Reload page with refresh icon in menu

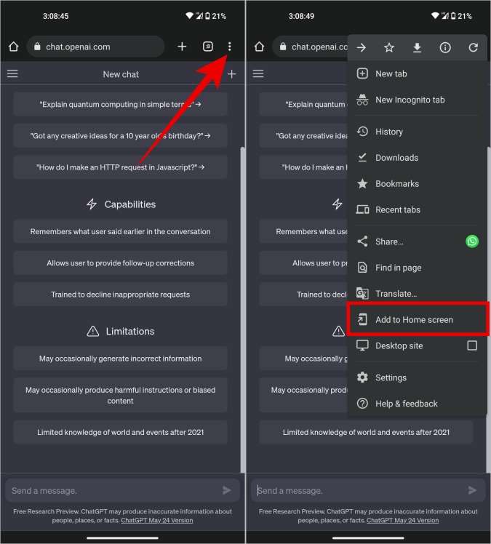(474, 47)
